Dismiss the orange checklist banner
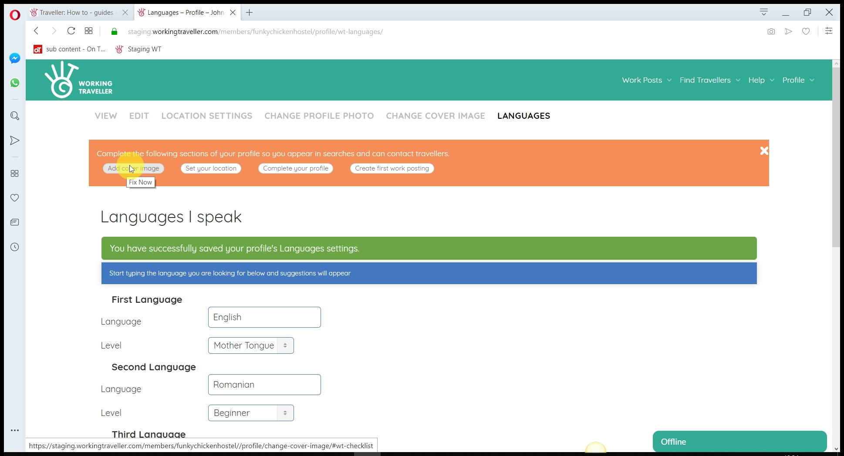This screenshot has width=844, height=456. [764, 151]
